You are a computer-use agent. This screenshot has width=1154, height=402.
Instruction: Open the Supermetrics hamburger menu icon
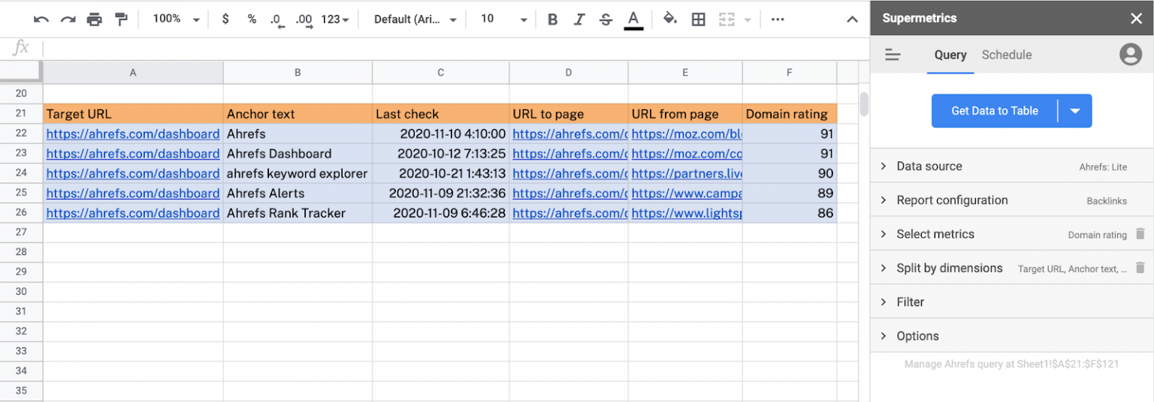[893, 55]
